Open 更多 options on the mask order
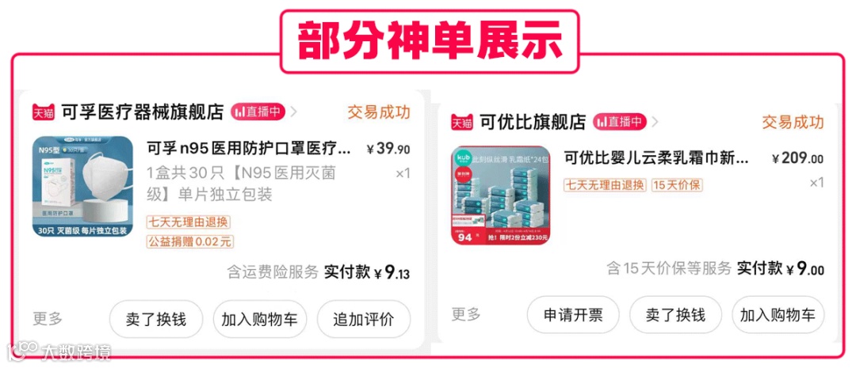 coord(48,318)
